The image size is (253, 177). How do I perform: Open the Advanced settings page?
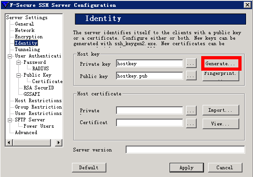26,132
